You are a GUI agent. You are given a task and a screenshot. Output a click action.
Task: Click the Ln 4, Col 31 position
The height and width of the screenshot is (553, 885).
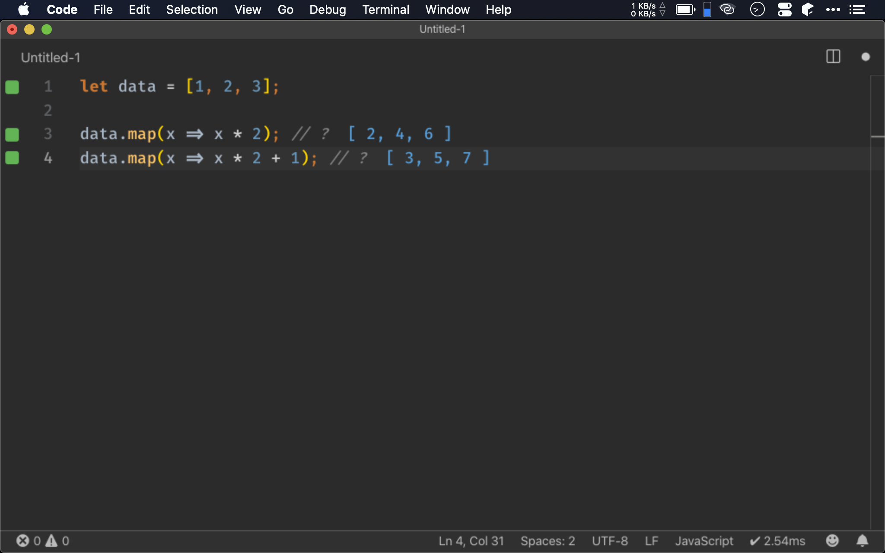pyautogui.click(x=471, y=541)
